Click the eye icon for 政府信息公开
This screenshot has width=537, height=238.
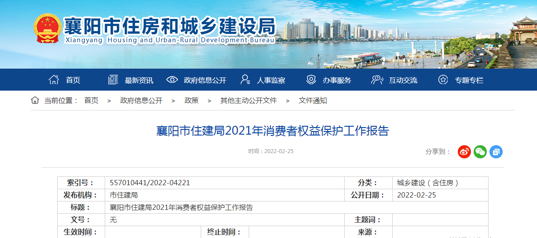pos(172,80)
